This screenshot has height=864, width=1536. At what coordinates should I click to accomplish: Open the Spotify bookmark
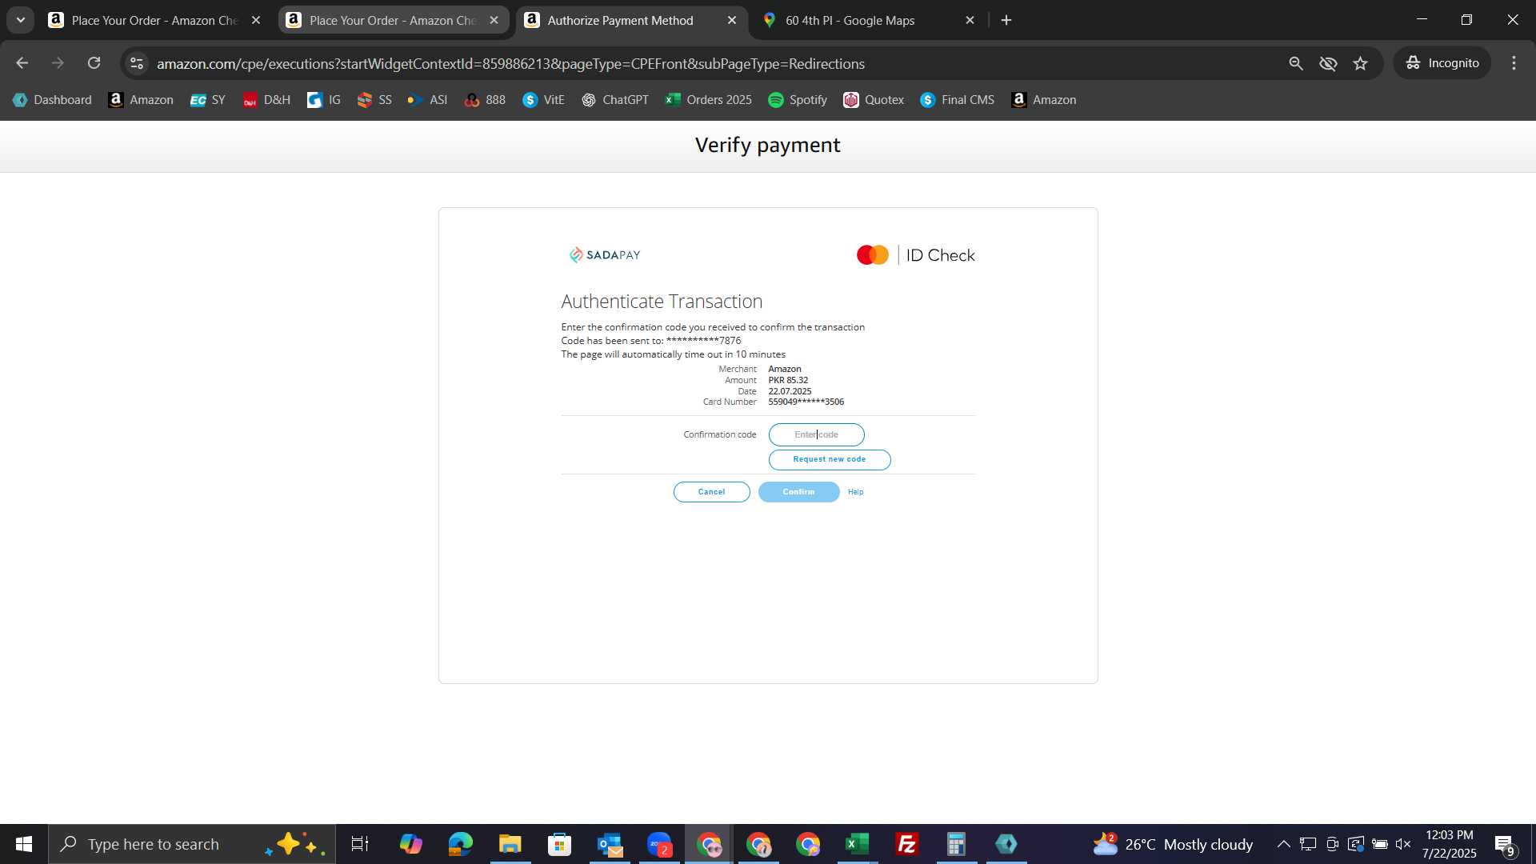pyautogui.click(x=798, y=100)
